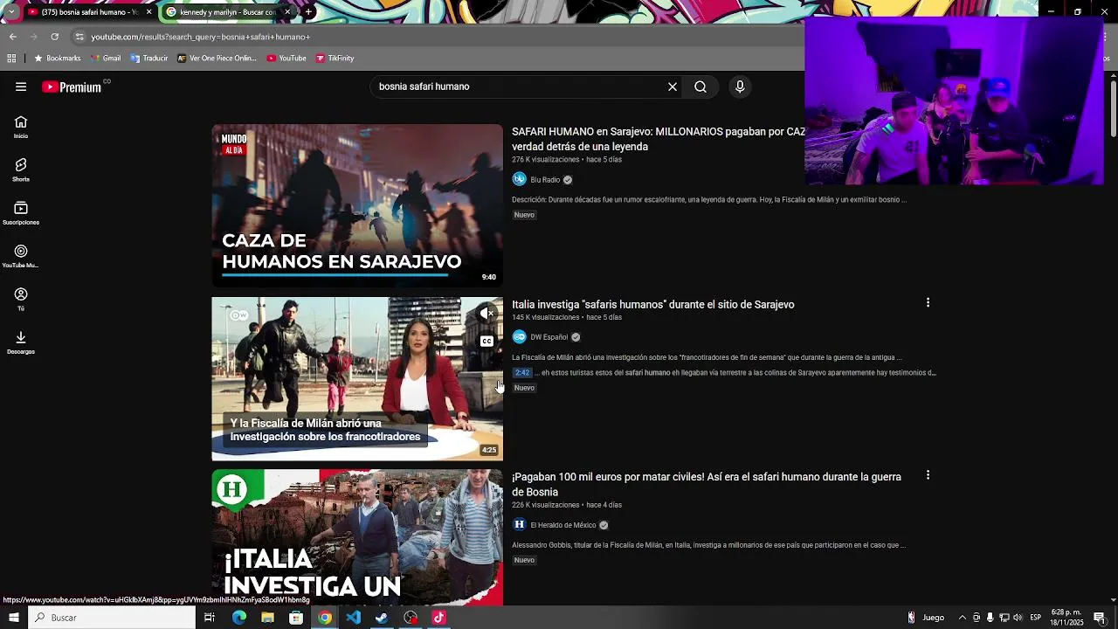The image size is (1118, 629).
Task: Open more options for the Italia investiga video
Action: [x=928, y=303]
